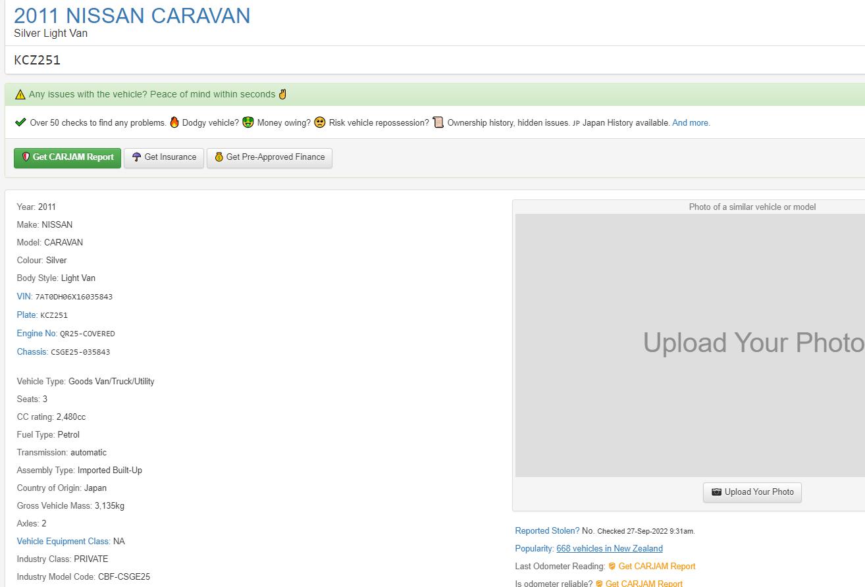Image resolution: width=865 pixels, height=587 pixels.
Task: Click the Plate label link
Action: [26, 315]
